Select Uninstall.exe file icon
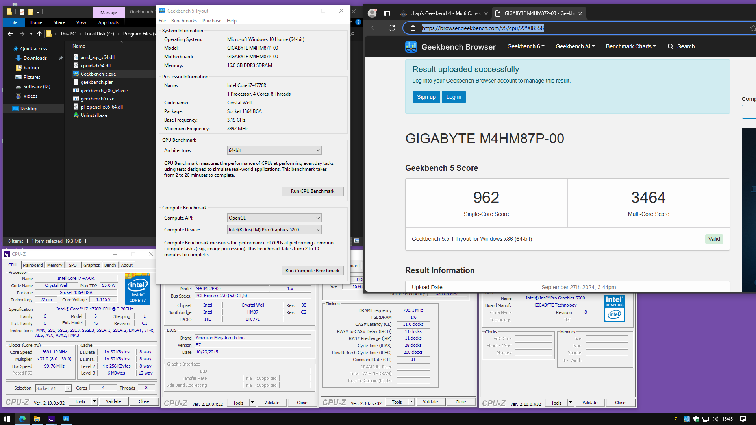This screenshot has width=756, height=425. (x=76, y=115)
